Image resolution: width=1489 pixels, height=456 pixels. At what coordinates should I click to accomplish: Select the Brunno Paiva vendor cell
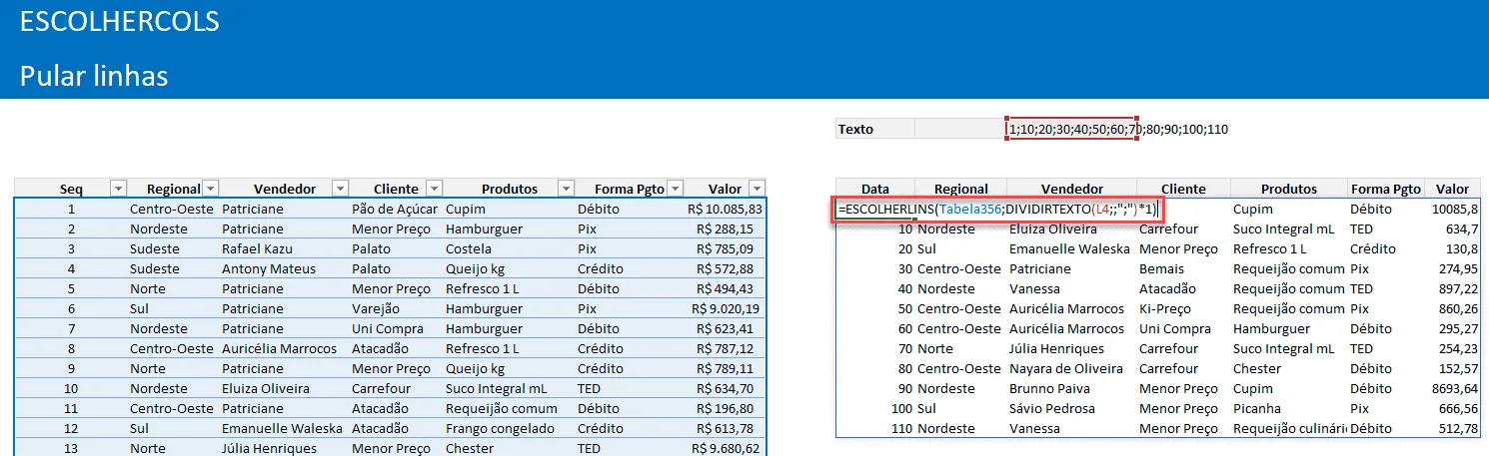pyautogui.click(x=1071, y=389)
